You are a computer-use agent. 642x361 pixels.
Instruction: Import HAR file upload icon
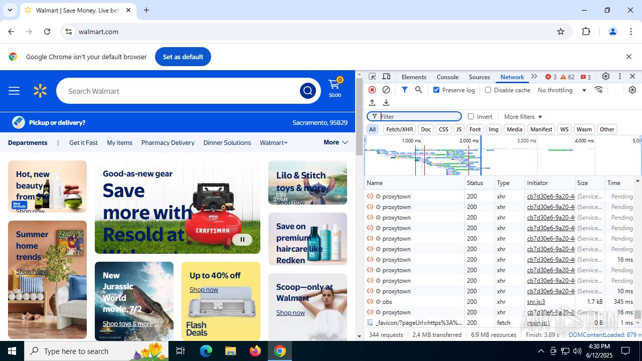372,103
